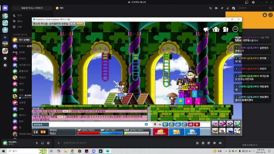Click the white character icon next to red book
274x154 pixels.
click(160, 124)
